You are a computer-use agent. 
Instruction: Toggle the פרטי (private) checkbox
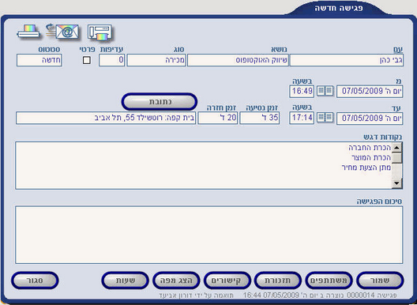tap(86, 60)
